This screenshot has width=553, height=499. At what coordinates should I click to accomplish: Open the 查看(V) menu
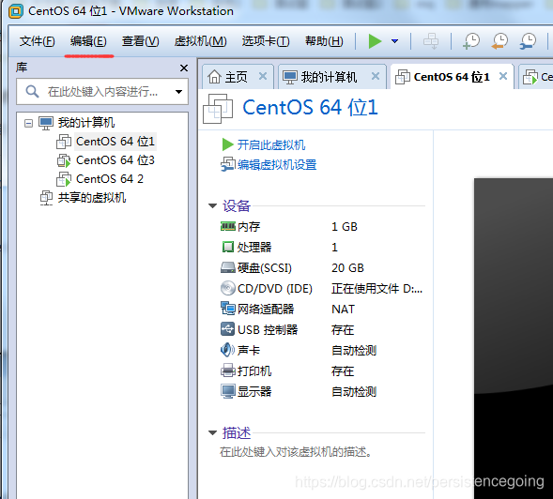[x=141, y=41]
